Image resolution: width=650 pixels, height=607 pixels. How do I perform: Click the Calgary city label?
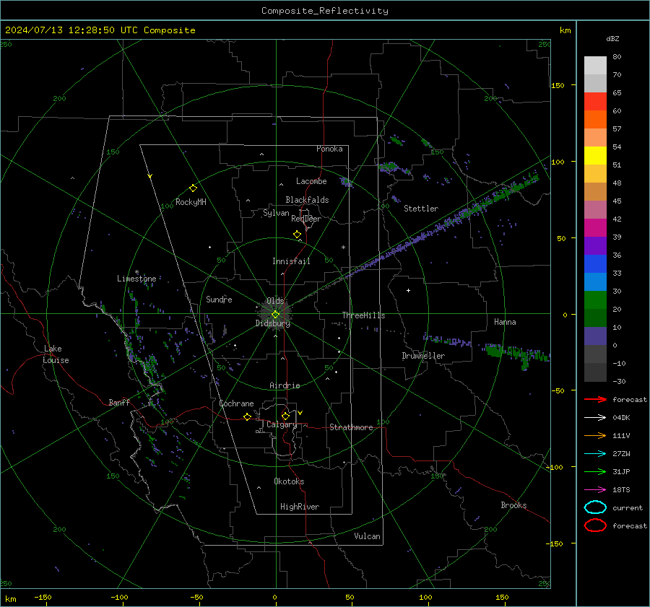[282, 424]
